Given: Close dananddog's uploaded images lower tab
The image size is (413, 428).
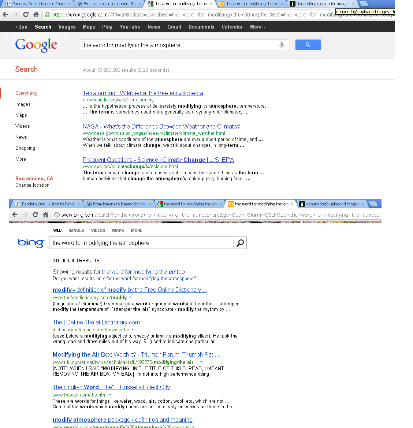Looking at the screenshot, I should 363,204.
